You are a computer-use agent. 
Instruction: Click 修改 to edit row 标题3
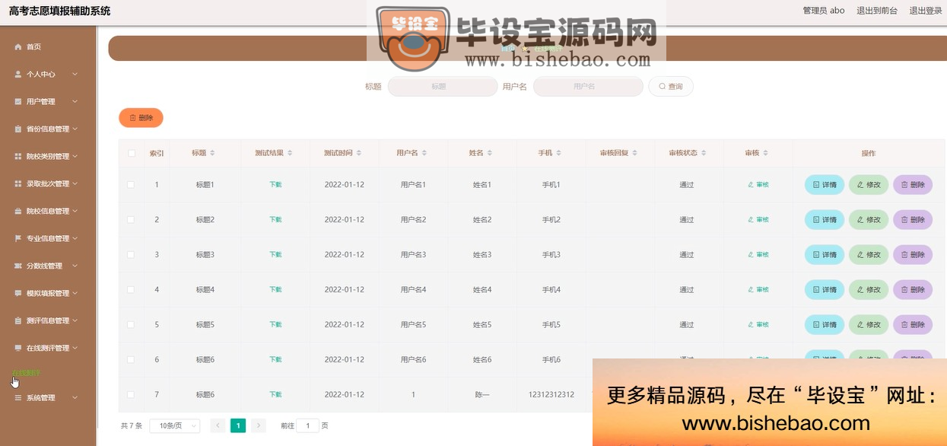(869, 255)
